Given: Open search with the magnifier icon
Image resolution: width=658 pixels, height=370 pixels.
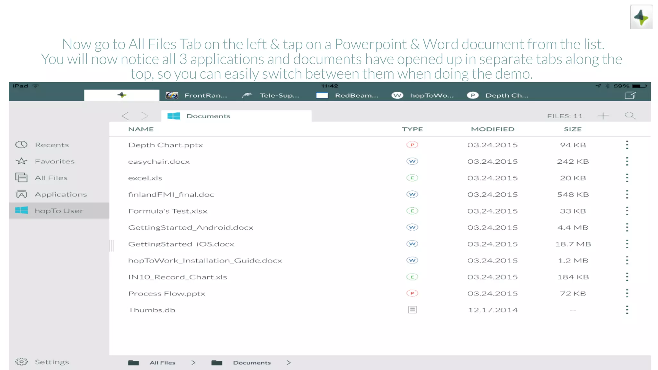Looking at the screenshot, I should [630, 116].
